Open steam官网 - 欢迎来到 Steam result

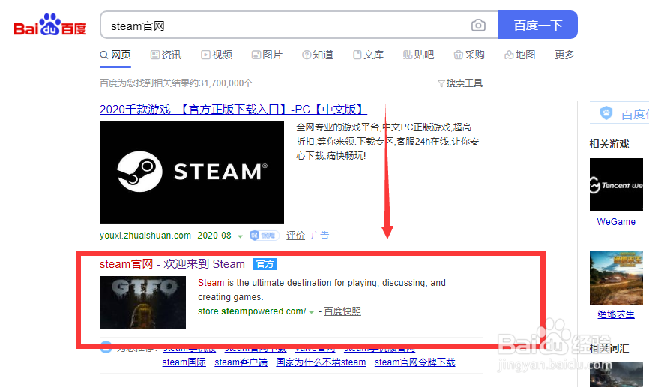click(x=172, y=264)
